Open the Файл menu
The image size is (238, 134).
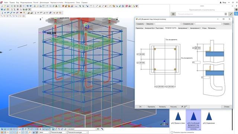pyautogui.click(x=6, y=3)
